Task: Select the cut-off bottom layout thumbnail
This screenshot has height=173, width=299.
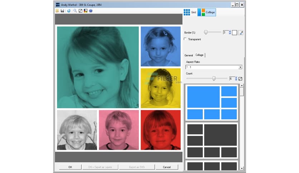Action: click(212, 165)
